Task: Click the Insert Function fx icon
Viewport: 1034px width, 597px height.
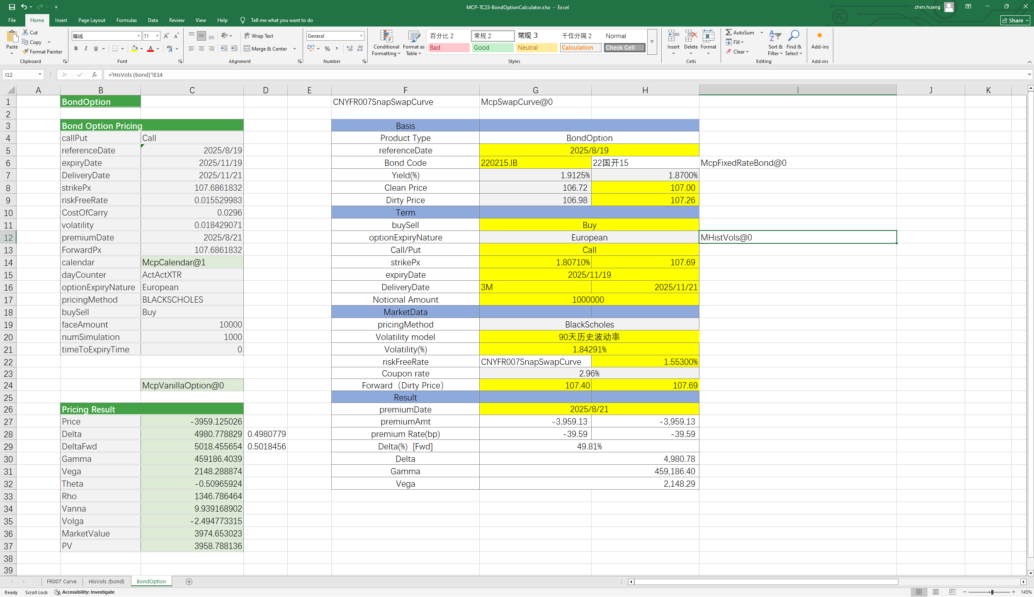Action: (95, 75)
